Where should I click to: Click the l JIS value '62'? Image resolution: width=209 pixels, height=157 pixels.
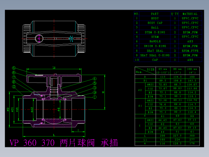tap(163, 124)
